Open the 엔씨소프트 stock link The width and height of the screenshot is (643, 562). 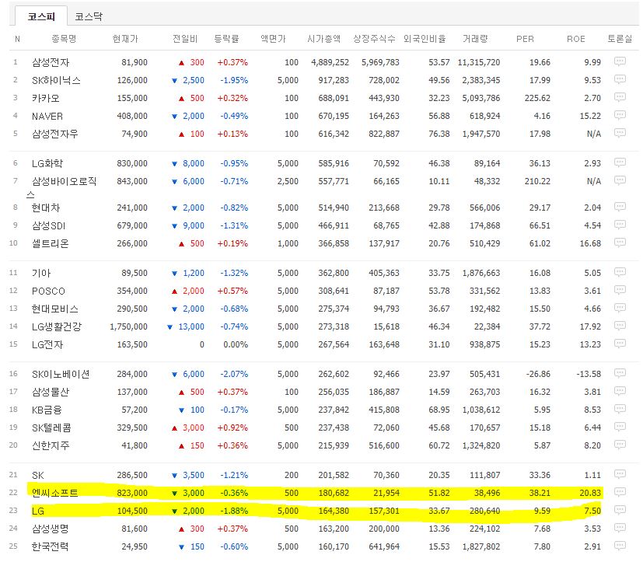click(x=54, y=493)
